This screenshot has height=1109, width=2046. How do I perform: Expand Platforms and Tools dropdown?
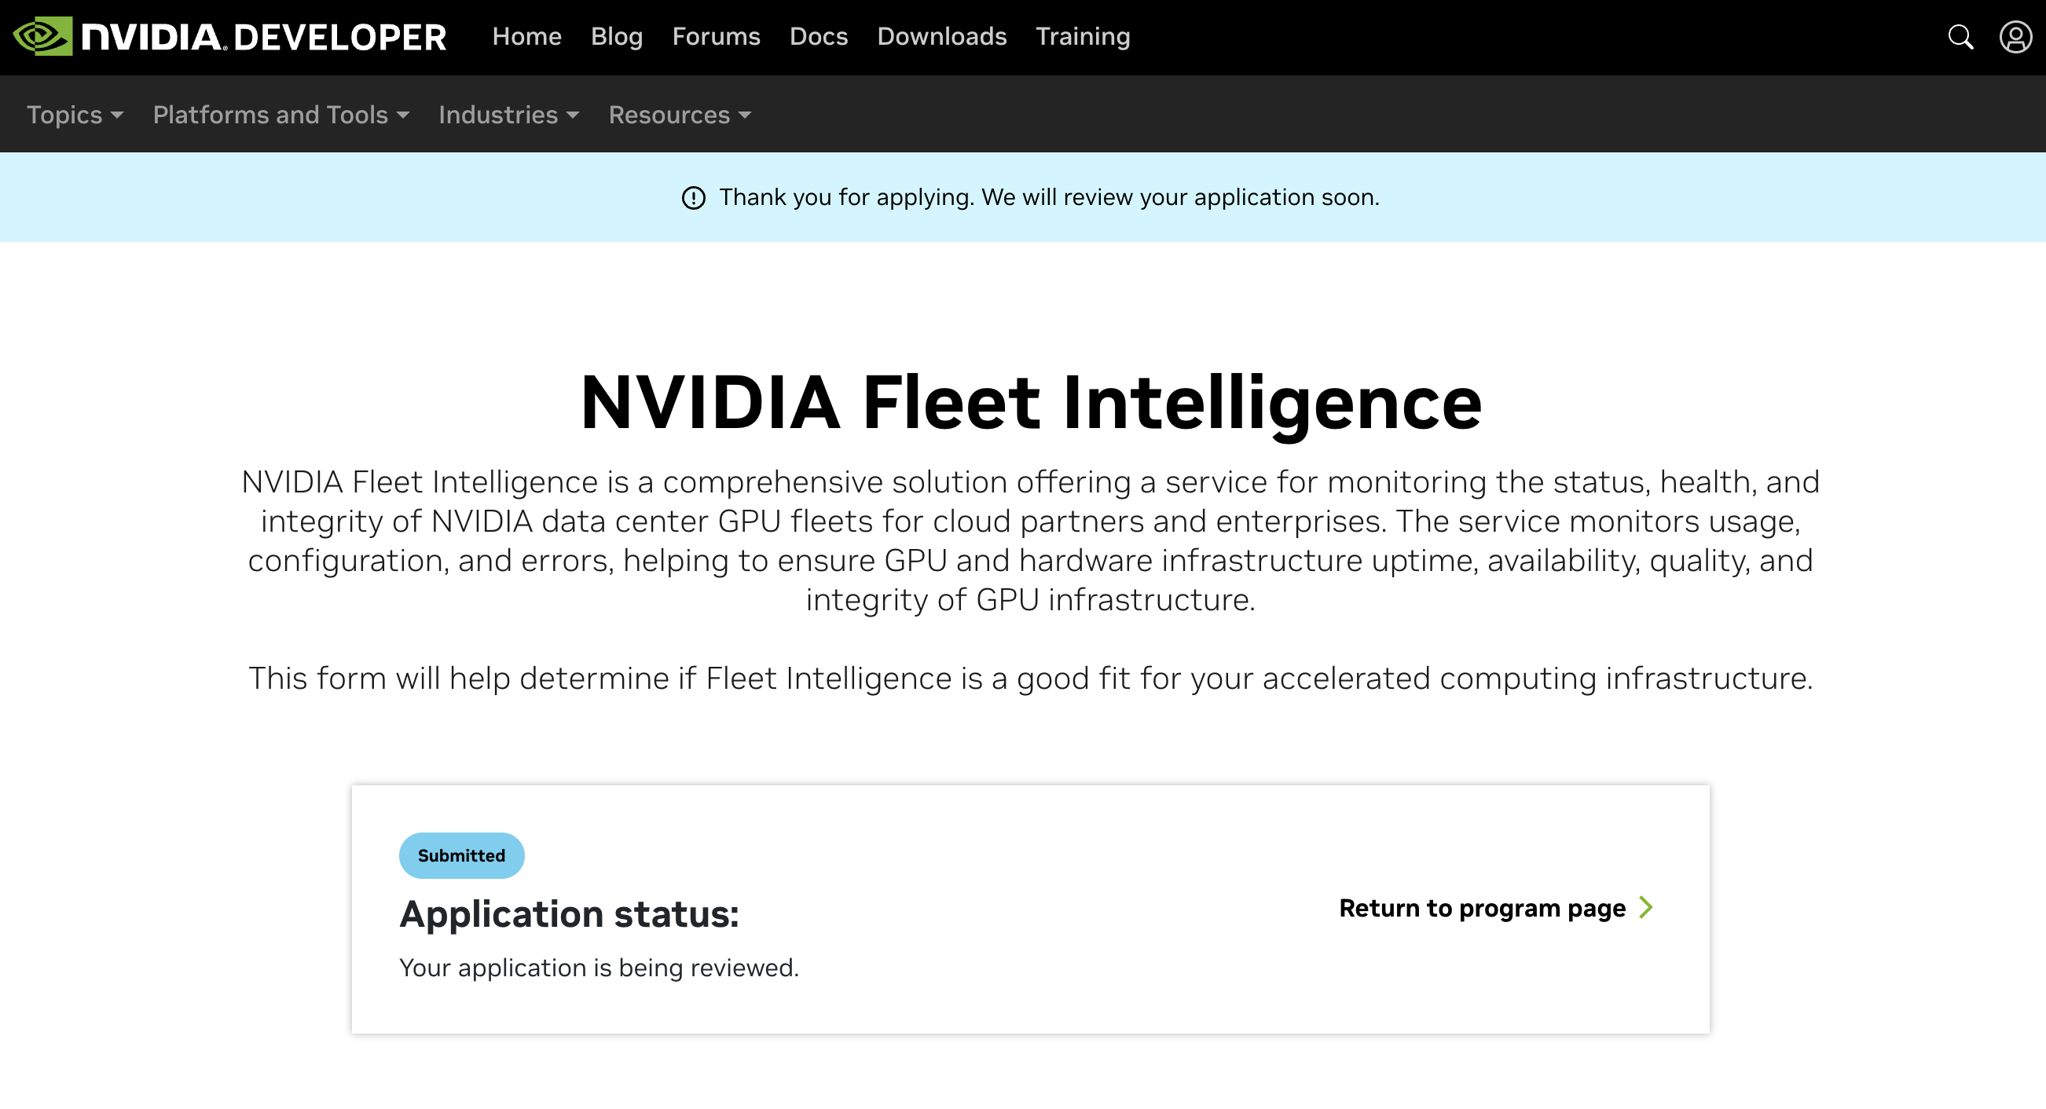pos(281,115)
